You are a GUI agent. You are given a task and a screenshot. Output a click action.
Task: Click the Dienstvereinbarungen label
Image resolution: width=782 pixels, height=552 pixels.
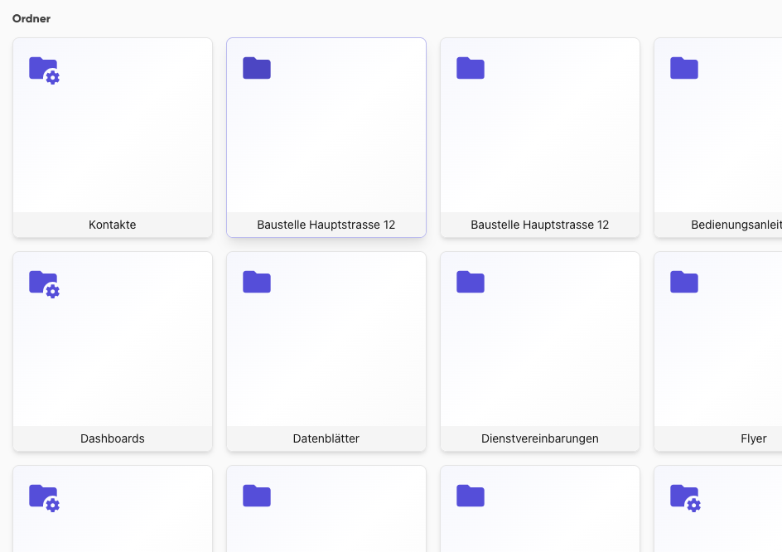pyautogui.click(x=539, y=438)
